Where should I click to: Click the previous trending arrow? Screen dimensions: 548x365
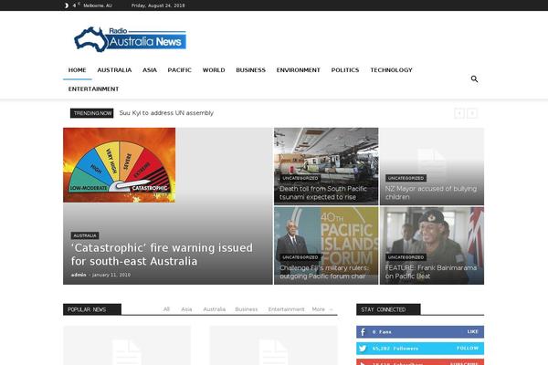459,113
